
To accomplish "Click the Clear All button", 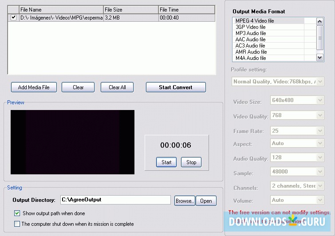I will pyautogui.click(x=117, y=87).
